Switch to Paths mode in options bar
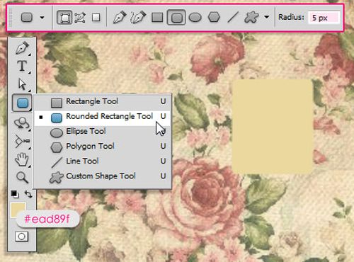Image resolution: width=354 pixels, height=262 pixels. click(80, 18)
